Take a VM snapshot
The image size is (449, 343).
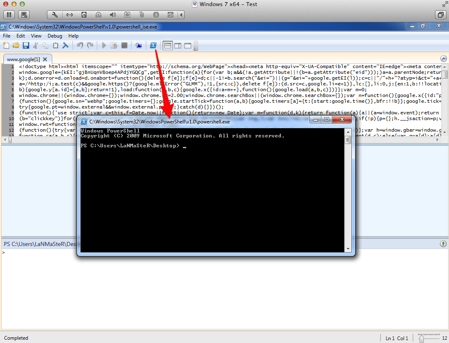(24, 14)
